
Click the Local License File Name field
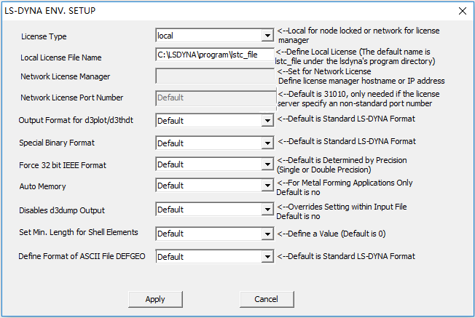(214, 55)
